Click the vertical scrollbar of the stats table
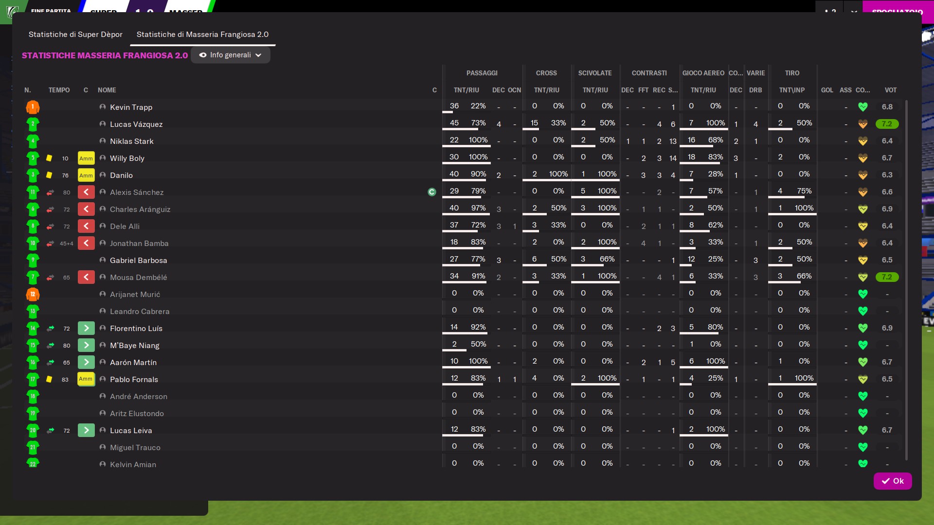 point(906,280)
